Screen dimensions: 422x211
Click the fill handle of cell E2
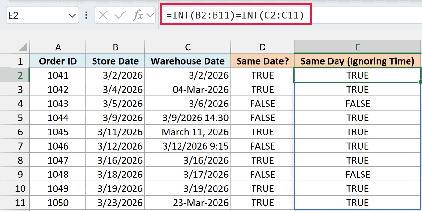pyautogui.click(x=420, y=82)
